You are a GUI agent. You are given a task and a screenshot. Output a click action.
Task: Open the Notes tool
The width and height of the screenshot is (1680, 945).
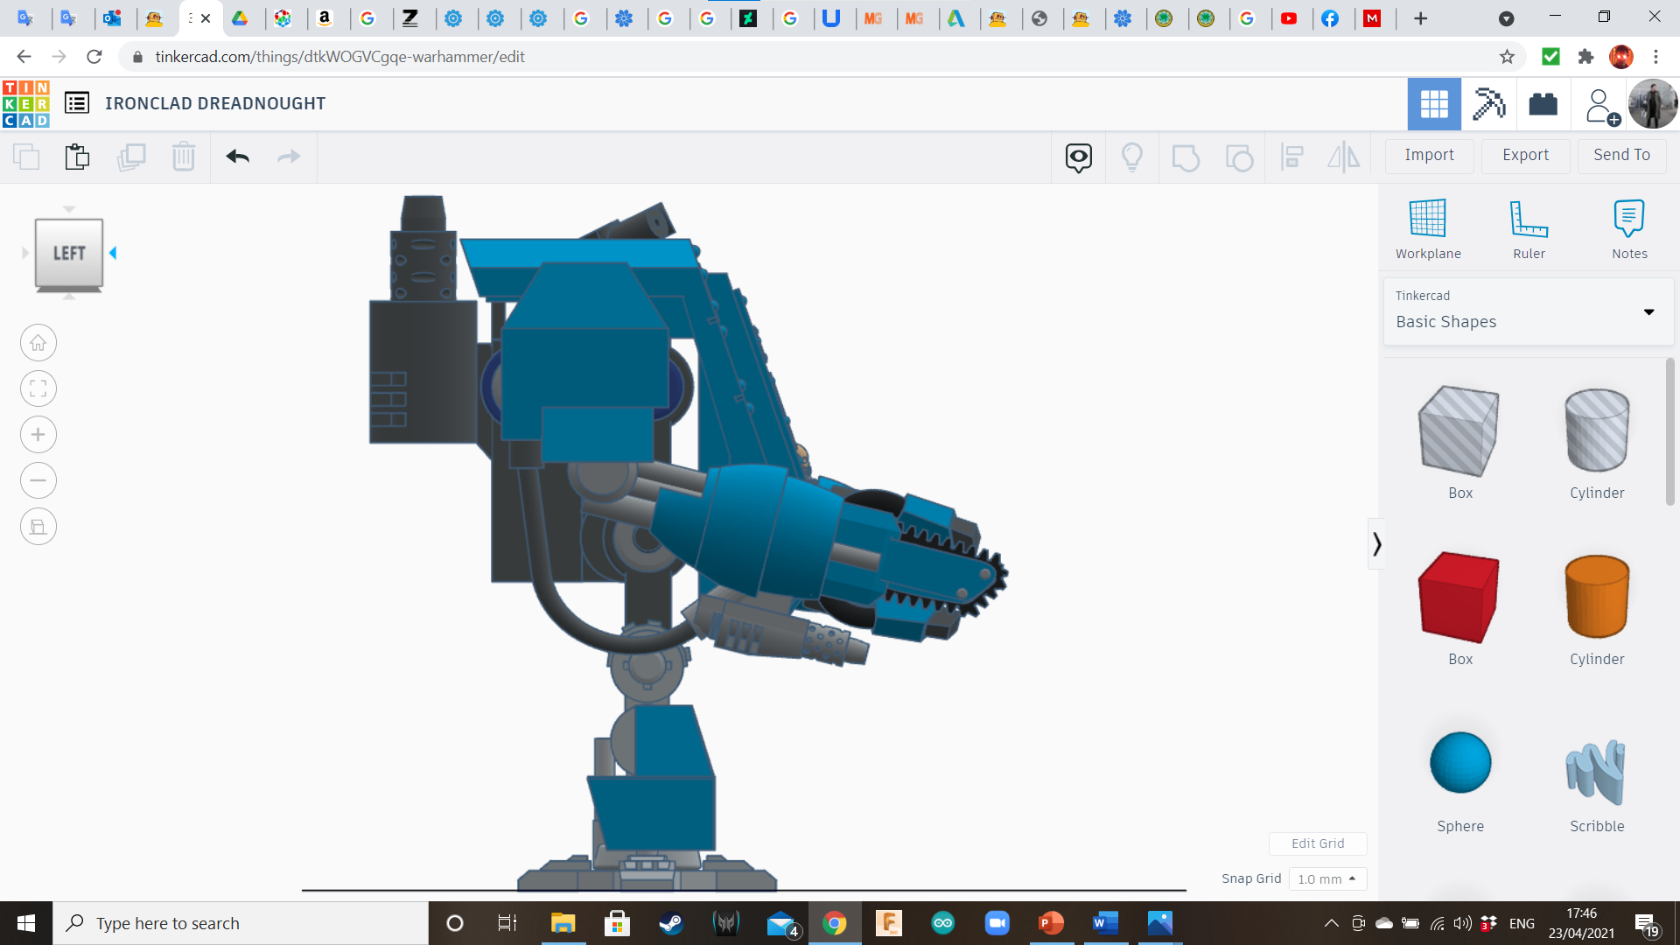1628,219
